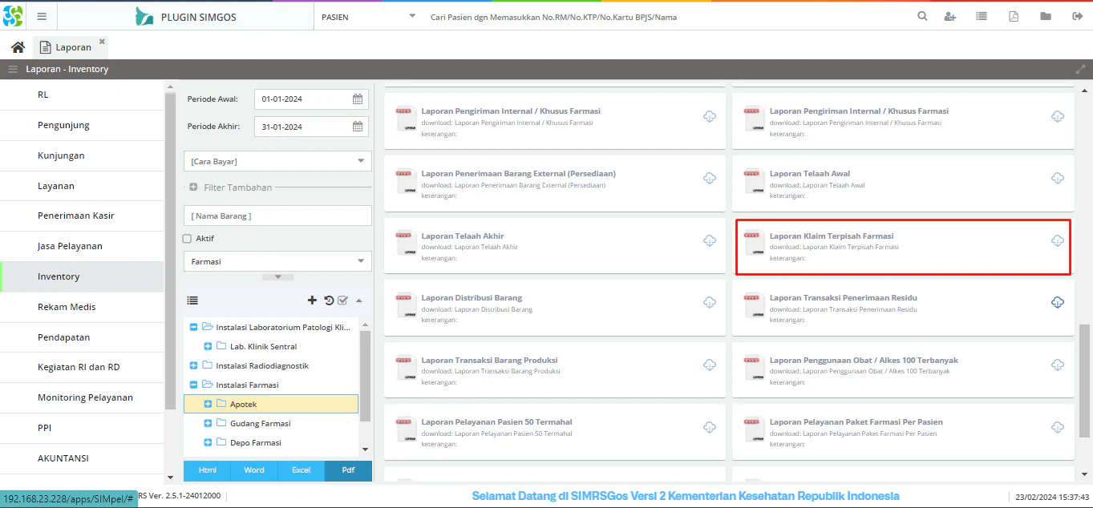This screenshot has height=508, width=1093.
Task: Expand the Gudang Farmasi node
Action: coord(208,423)
